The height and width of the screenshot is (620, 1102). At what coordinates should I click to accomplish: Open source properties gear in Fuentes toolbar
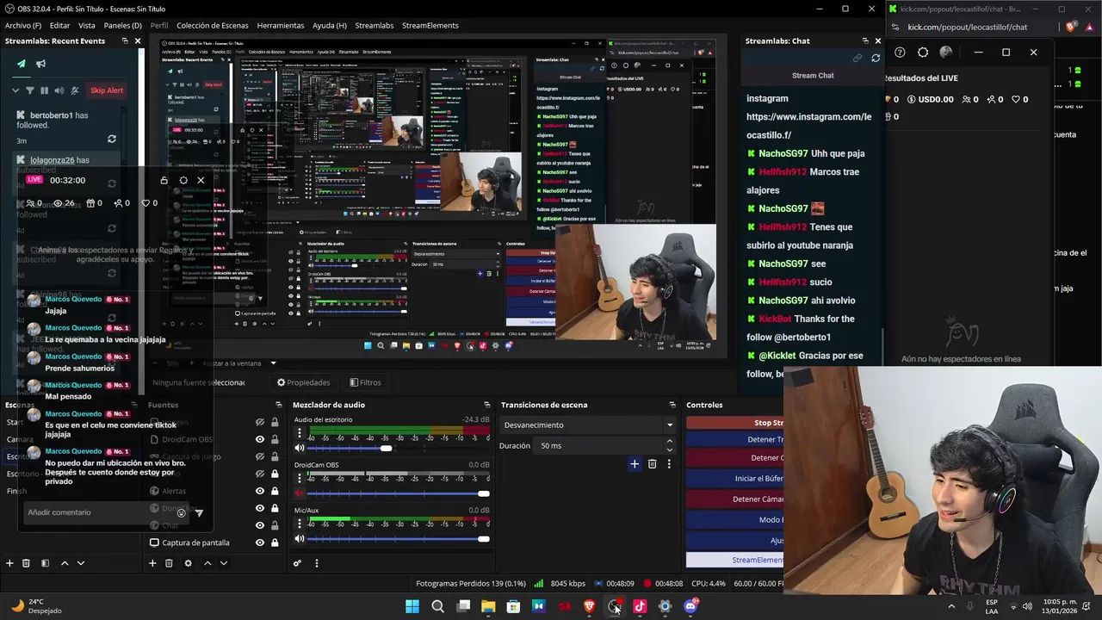[x=188, y=563]
